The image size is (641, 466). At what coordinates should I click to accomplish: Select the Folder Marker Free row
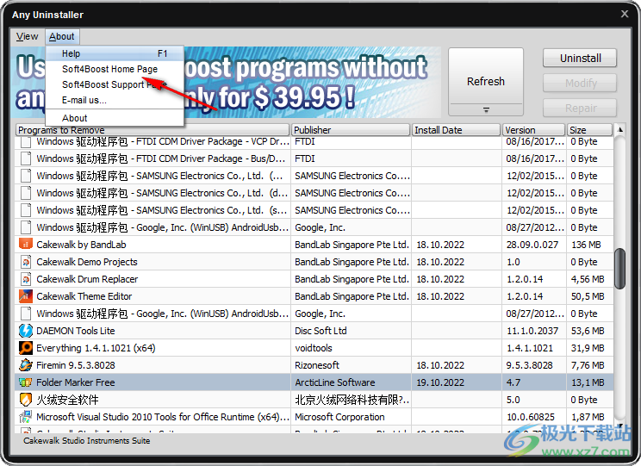(314, 382)
